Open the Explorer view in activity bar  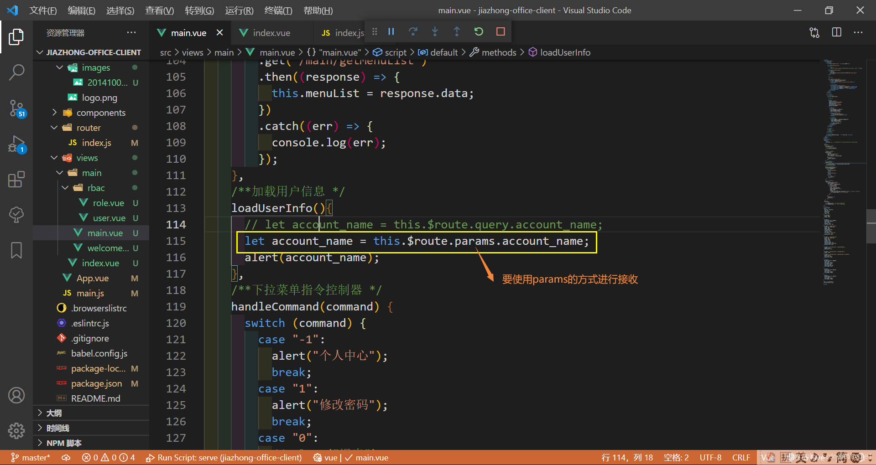coord(16,37)
